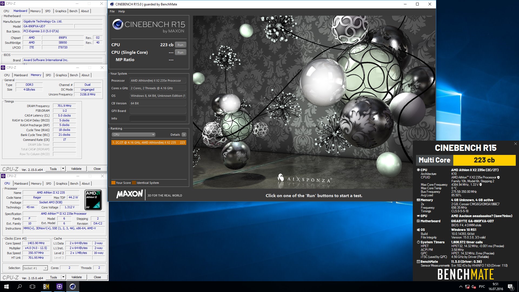The width and height of the screenshot is (519, 292).
Task: Open taskbar search magnifier
Action: click(x=19, y=287)
